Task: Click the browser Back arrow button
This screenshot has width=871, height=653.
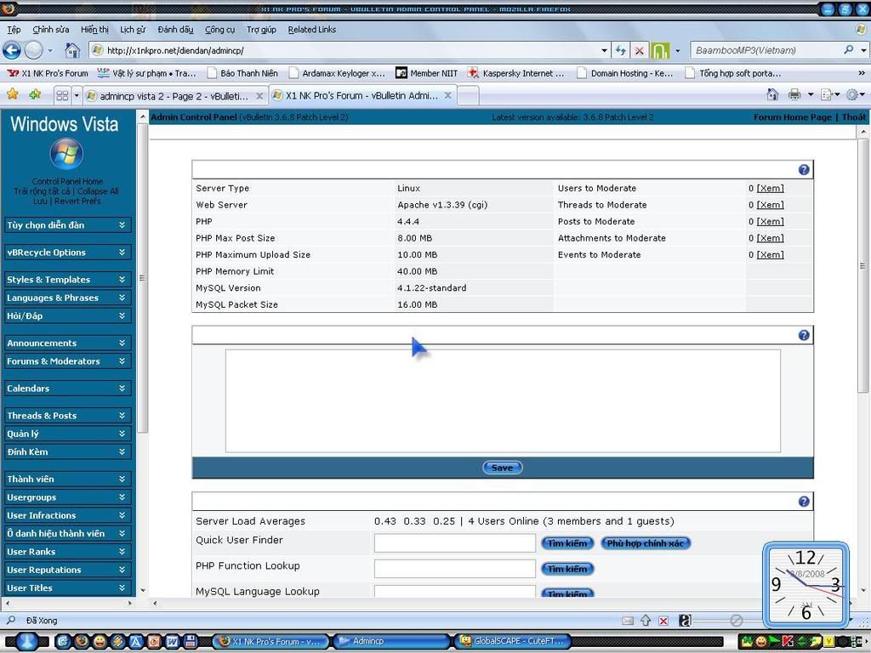Action: pos(12,50)
